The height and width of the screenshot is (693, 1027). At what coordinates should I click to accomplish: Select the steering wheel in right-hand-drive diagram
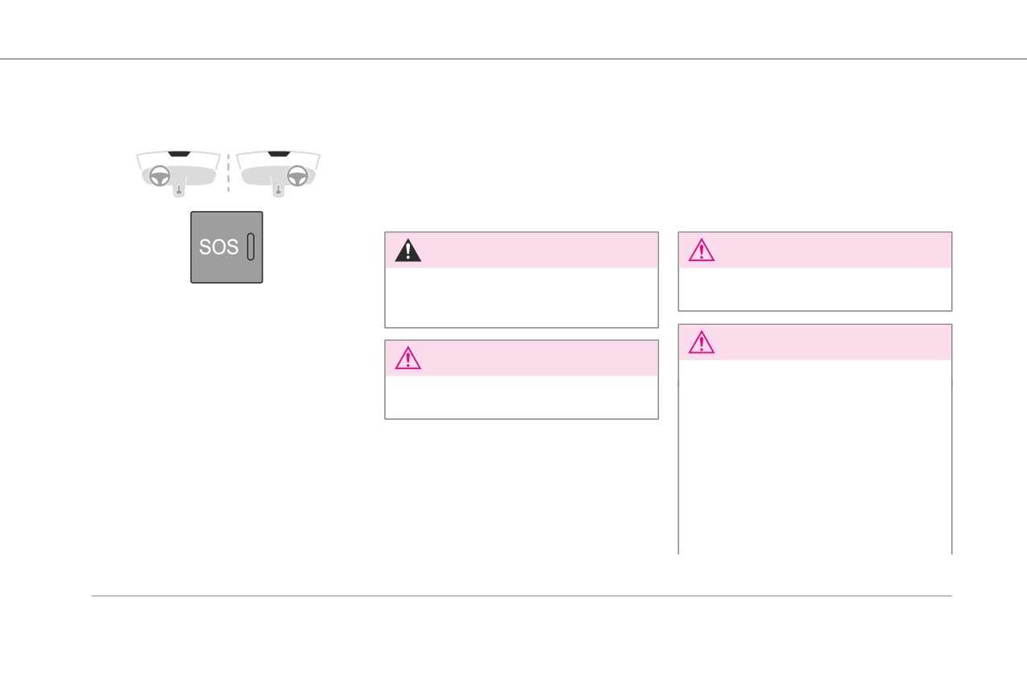click(x=298, y=175)
